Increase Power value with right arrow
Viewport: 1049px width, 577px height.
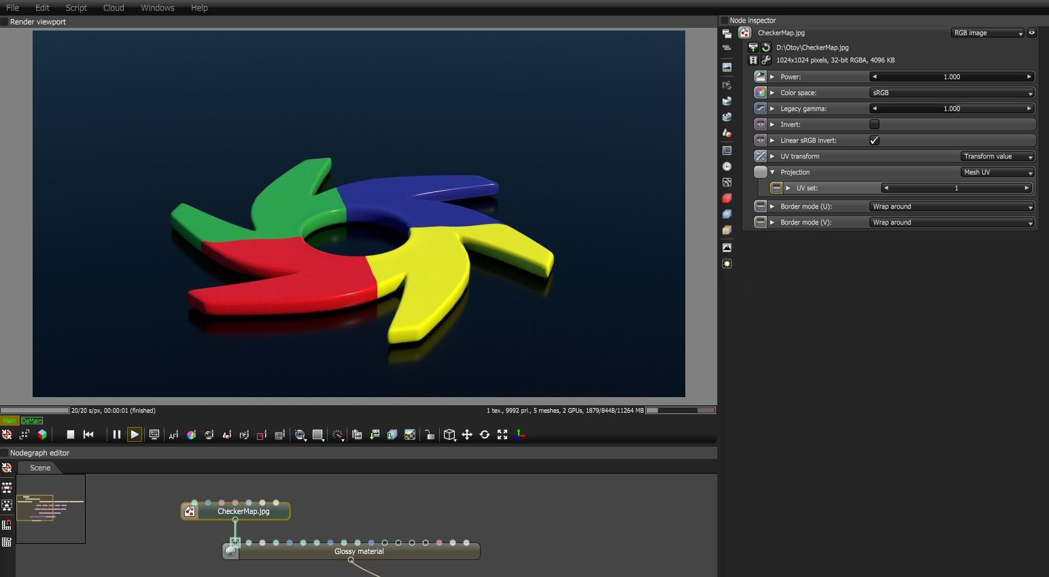(1029, 77)
